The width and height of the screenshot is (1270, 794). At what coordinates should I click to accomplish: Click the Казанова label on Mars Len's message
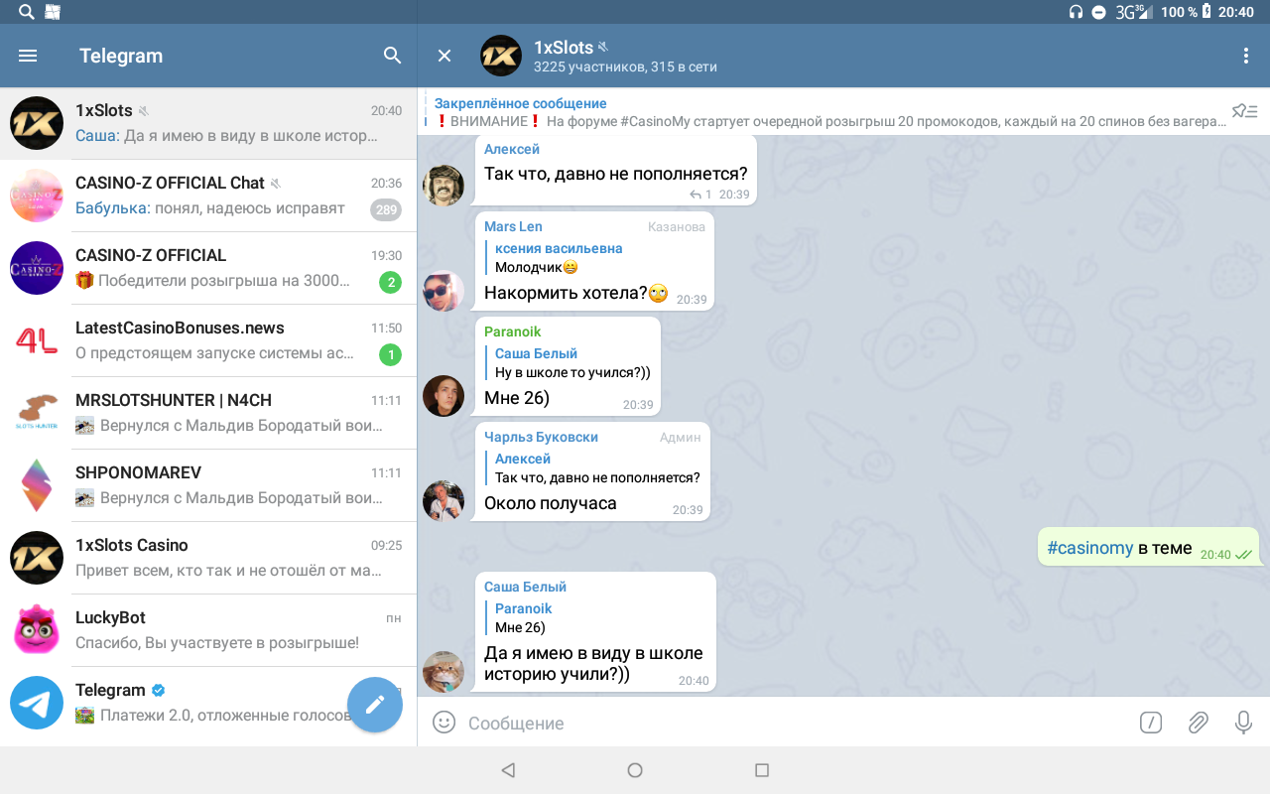tap(677, 226)
